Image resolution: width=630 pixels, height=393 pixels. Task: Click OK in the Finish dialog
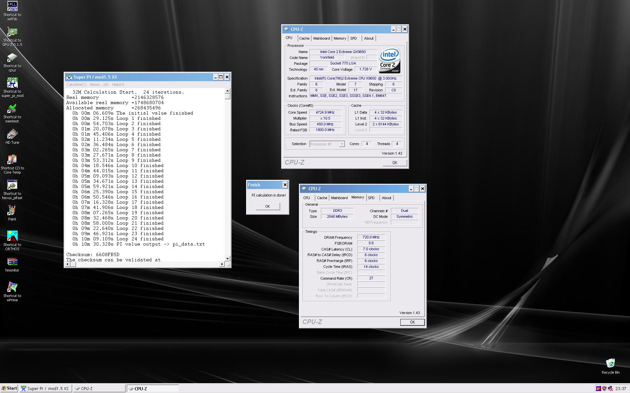pos(267,206)
